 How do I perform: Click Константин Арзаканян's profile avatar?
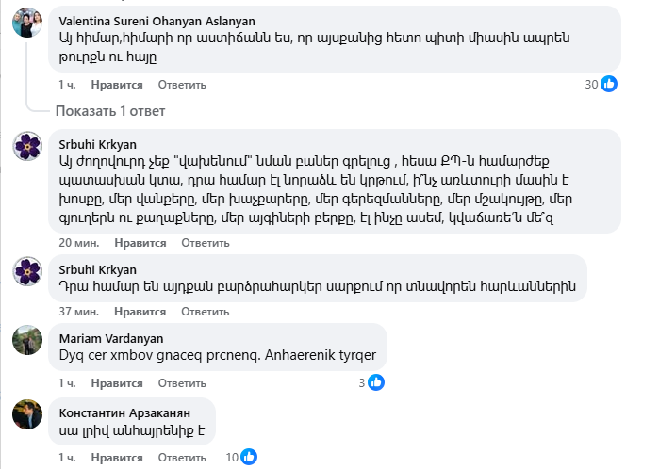pyautogui.click(x=26, y=414)
